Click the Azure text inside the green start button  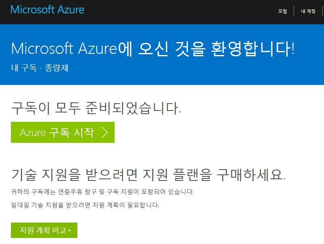point(33,133)
